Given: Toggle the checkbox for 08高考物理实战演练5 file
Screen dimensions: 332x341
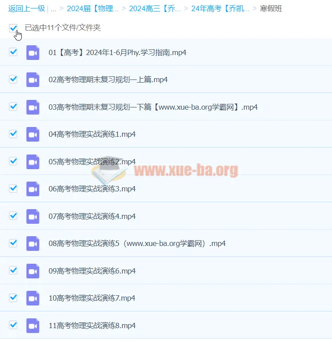Looking at the screenshot, I should (x=13, y=243).
